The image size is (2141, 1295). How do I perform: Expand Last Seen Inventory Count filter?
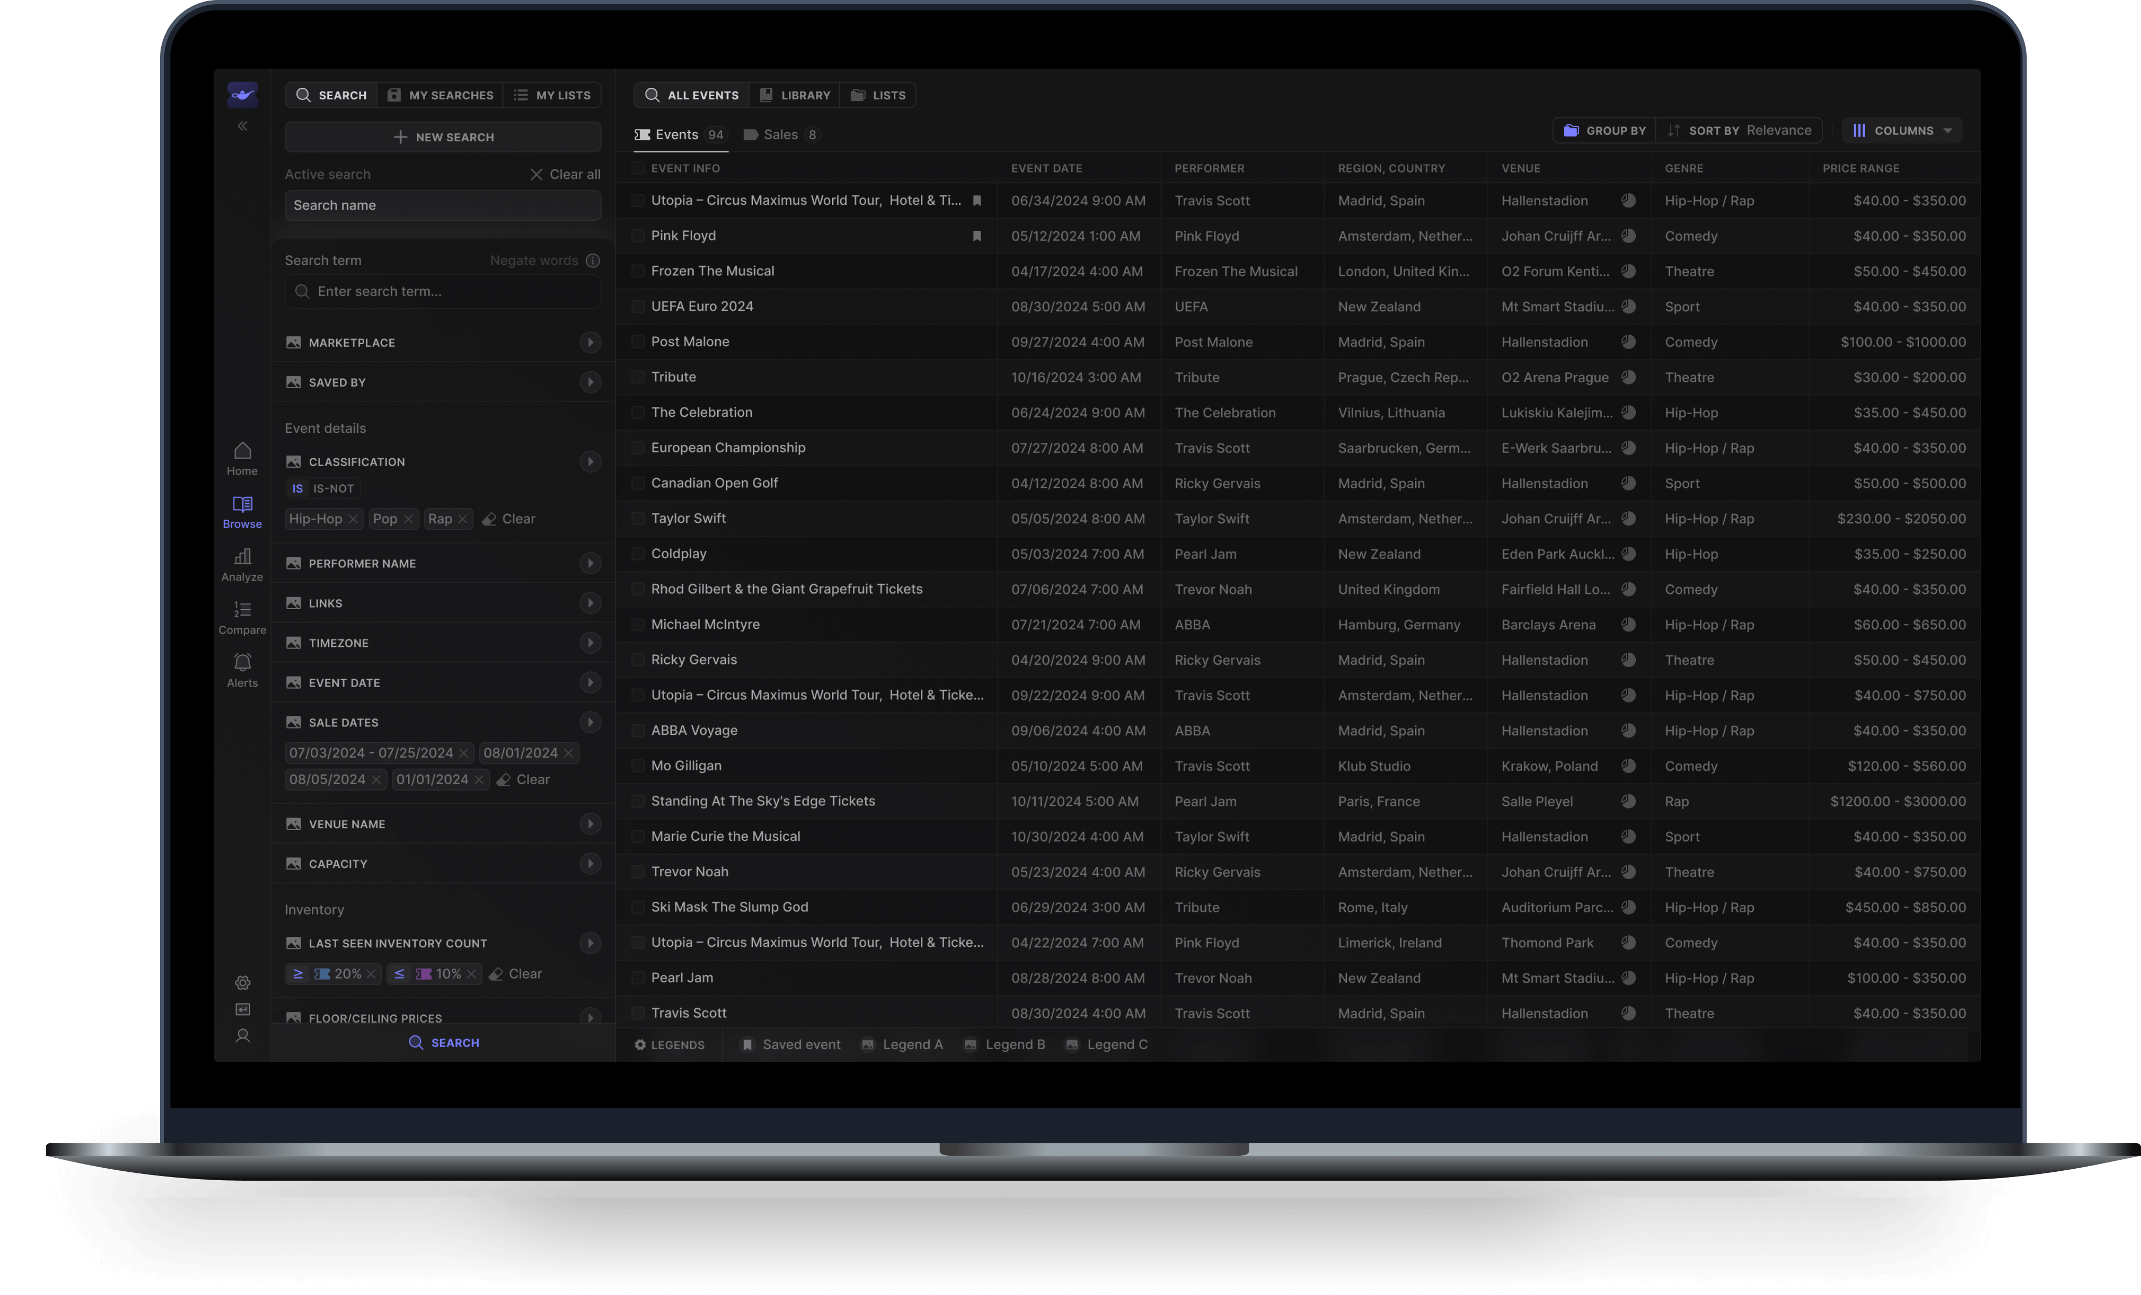pos(591,943)
